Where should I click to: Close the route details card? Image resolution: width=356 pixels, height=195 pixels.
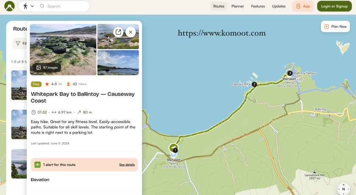coord(131,32)
